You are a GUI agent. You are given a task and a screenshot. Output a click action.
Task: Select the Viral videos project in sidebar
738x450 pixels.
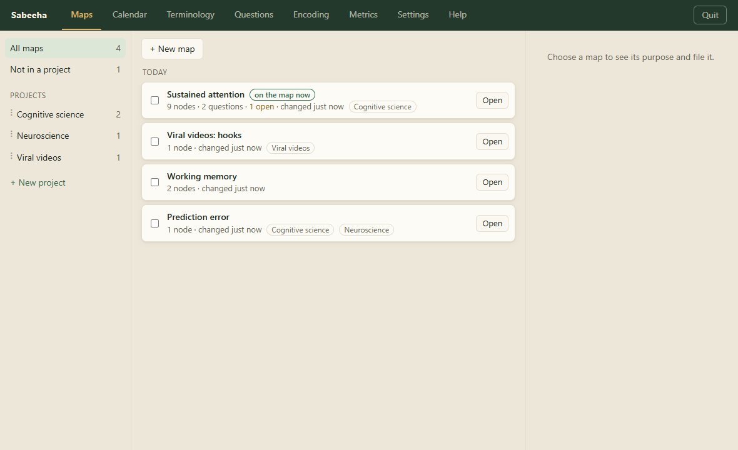pyautogui.click(x=66, y=157)
